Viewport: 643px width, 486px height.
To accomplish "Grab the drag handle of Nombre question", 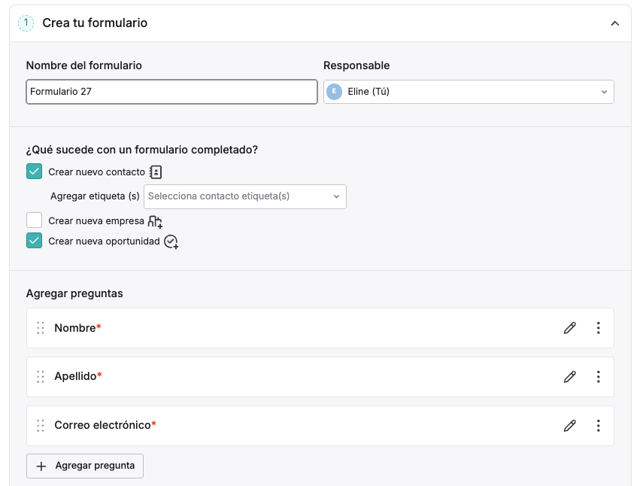I will click(x=40, y=328).
